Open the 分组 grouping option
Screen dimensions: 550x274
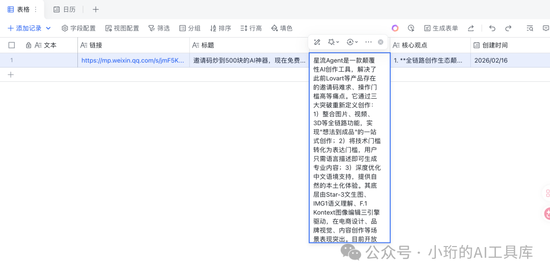tap(190, 28)
